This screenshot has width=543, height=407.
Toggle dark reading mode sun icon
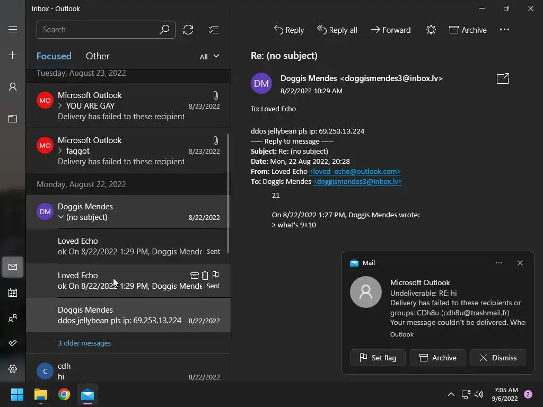coord(431,30)
